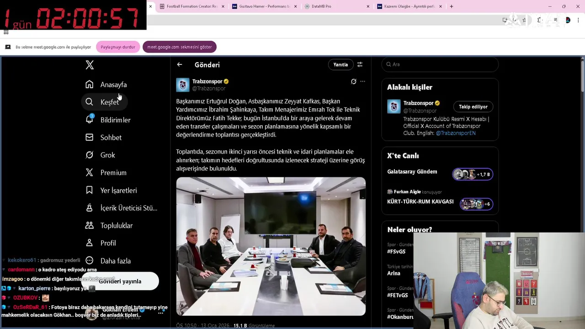Open Bildirimler notifications

(108, 120)
